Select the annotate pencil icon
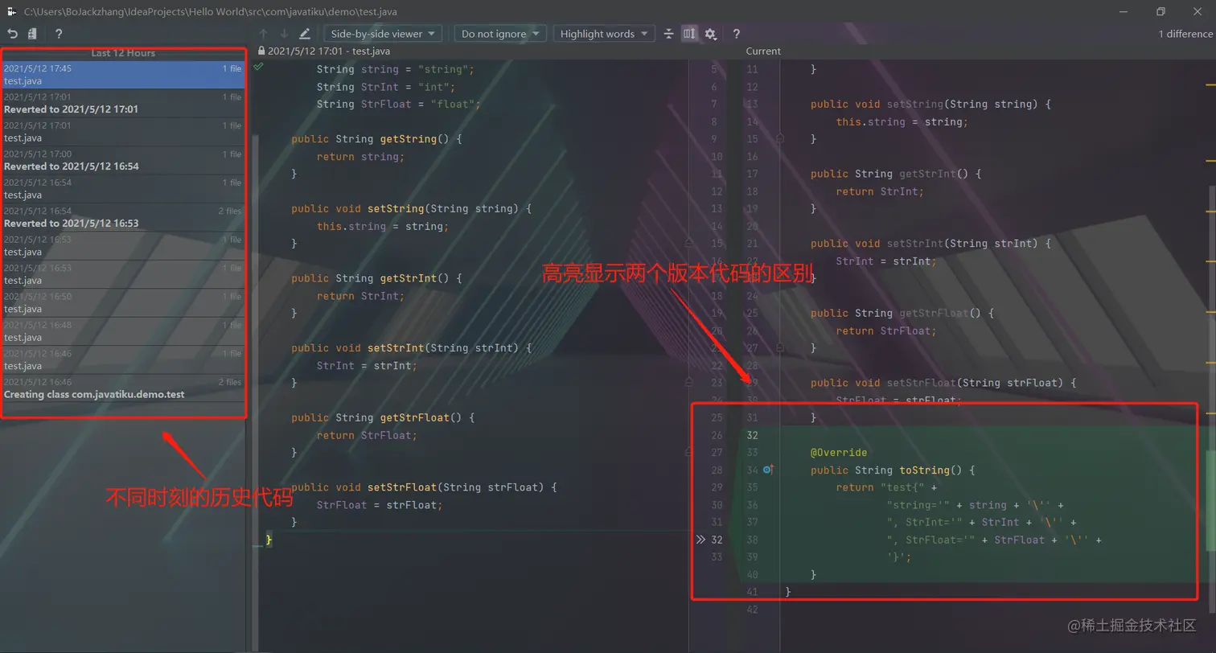Viewport: 1216px width, 653px height. 304,34
